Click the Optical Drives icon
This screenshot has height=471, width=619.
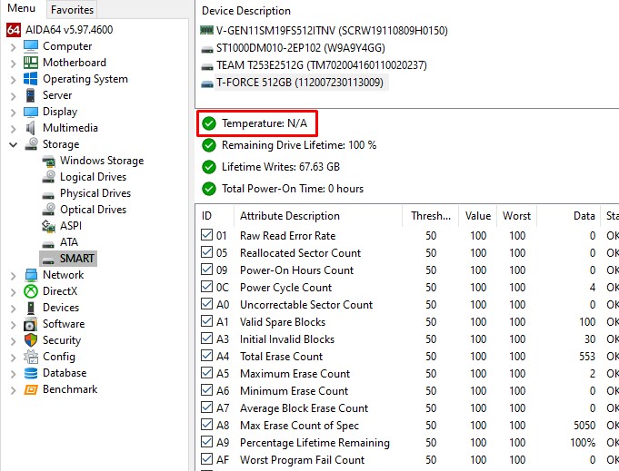48,210
